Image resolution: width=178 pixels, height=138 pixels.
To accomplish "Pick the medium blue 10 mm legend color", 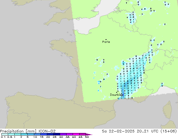I will pyautogui.click(x=37, y=134).
